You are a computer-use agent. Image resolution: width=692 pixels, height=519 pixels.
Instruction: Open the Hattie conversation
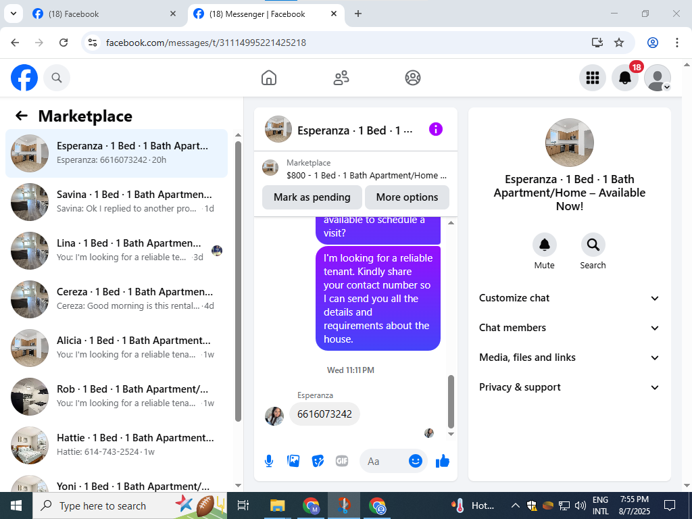[116, 445]
